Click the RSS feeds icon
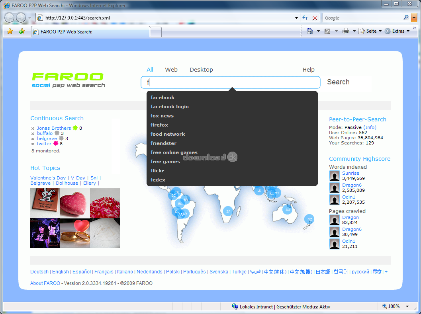The height and width of the screenshot is (314, 421). [x=327, y=31]
